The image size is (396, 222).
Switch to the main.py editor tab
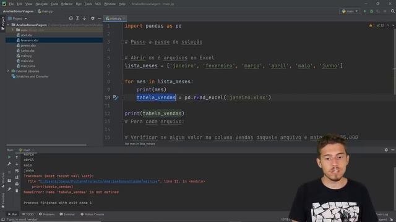(x=115, y=18)
